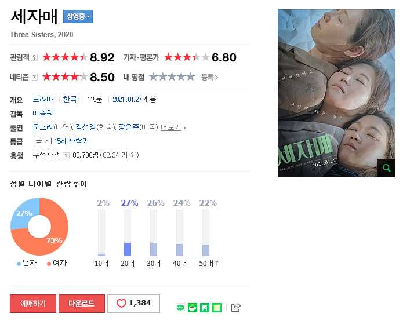Select the 드라마 genre link
403x321 pixels.
(x=43, y=100)
